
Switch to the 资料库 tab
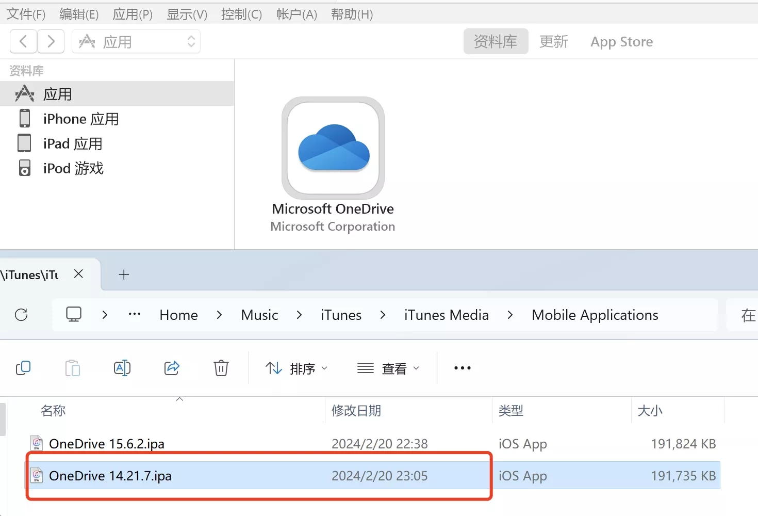click(x=496, y=41)
